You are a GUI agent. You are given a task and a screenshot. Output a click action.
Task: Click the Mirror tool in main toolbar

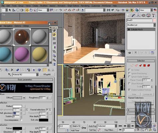[109, 10]
